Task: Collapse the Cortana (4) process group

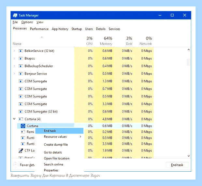Action: 14,119
